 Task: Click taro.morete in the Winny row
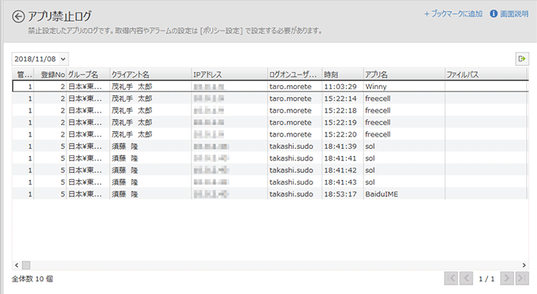coord(291,86)
